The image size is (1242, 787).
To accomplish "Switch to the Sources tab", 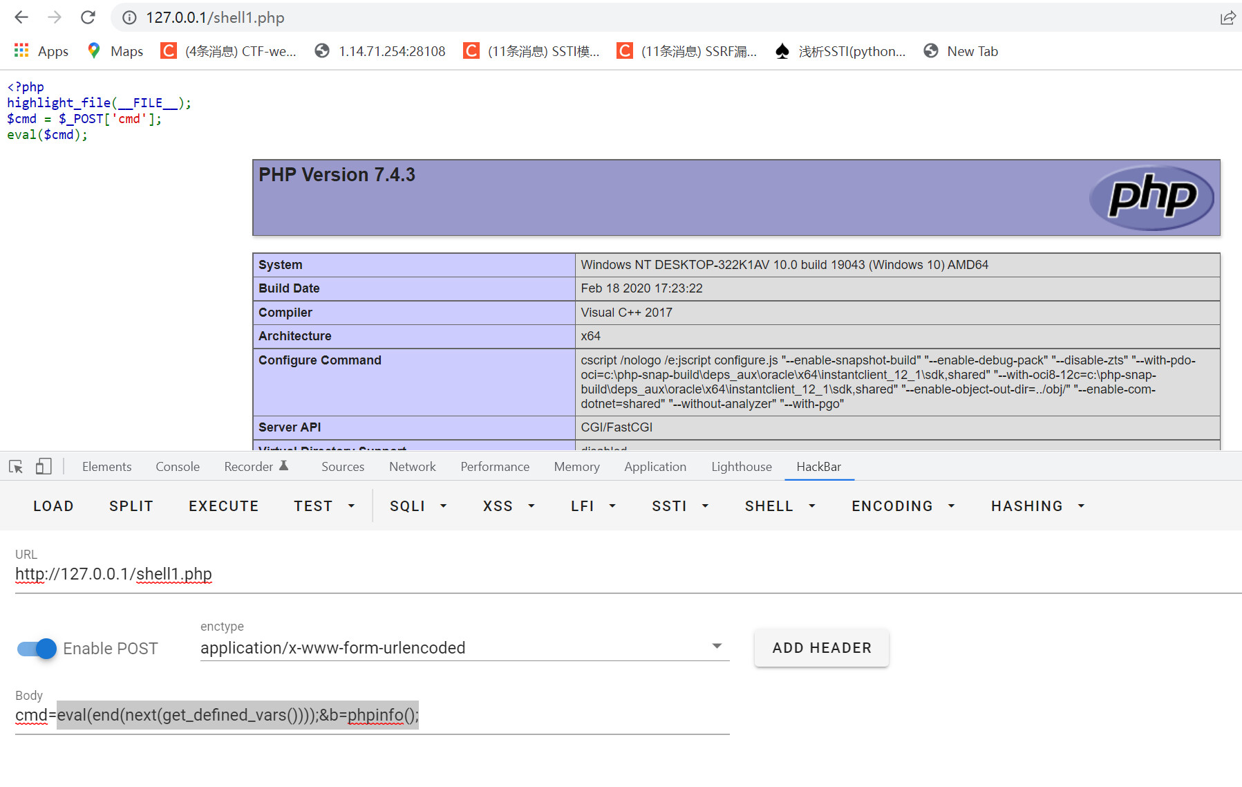I will pos(343,467).
